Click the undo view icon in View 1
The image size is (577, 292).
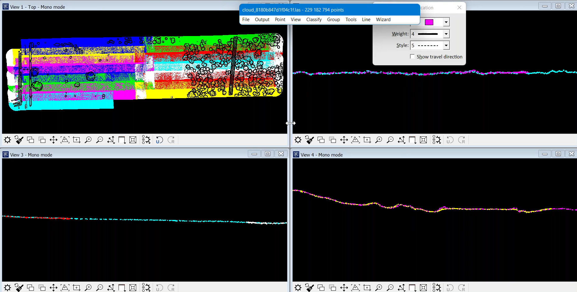pyautogui.click(x=159, y=140)
